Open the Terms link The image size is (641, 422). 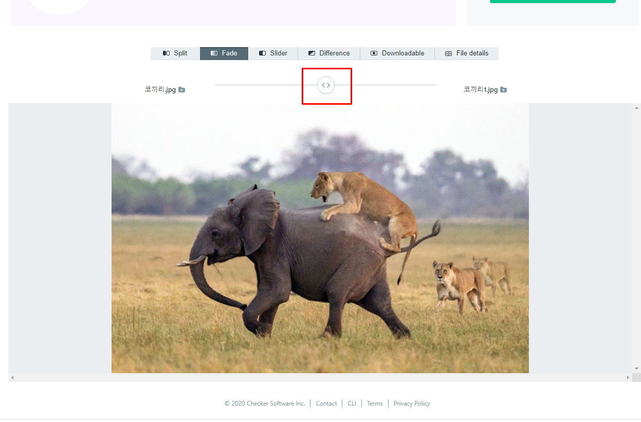[375, 404]
